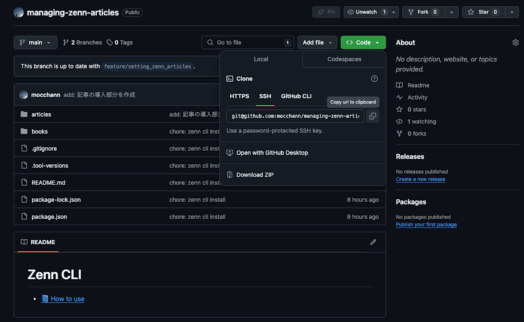The image size is (524, 322).
Task: Click Create a new release
Action: (x=421, y=179)
